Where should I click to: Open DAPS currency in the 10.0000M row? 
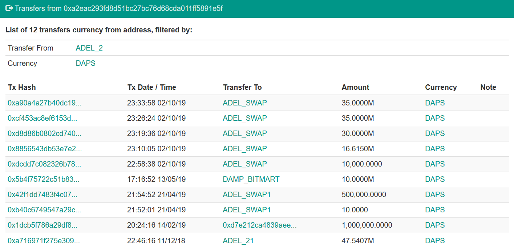pos(435,179)
